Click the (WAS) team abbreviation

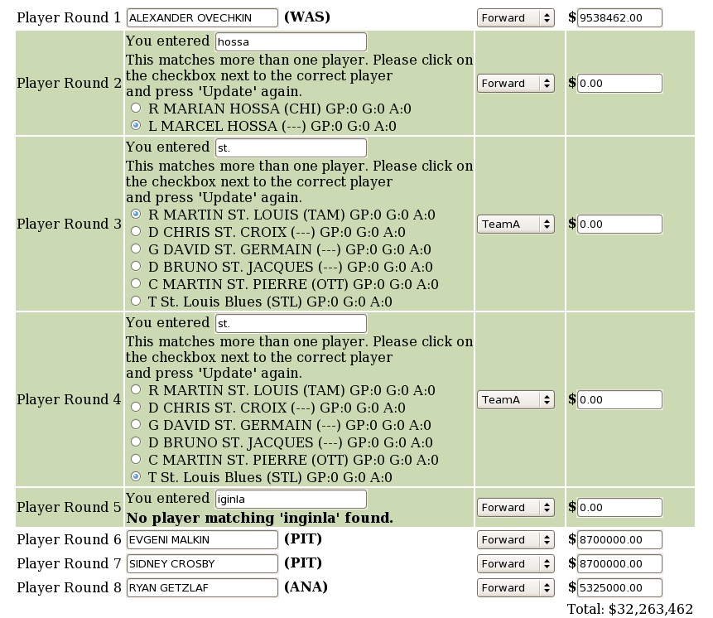coord(307,17)
